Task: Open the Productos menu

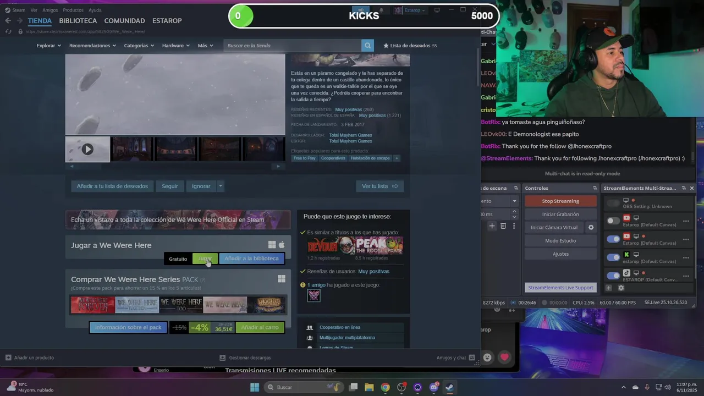Action: point(73,10)
